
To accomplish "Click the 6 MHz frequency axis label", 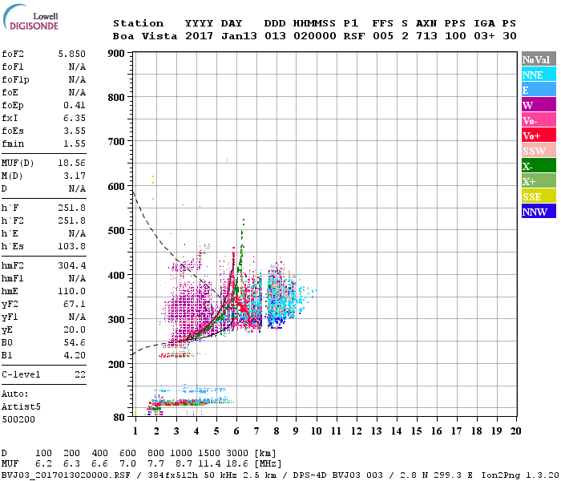I will pyautogui.click(x=236, y=431).
